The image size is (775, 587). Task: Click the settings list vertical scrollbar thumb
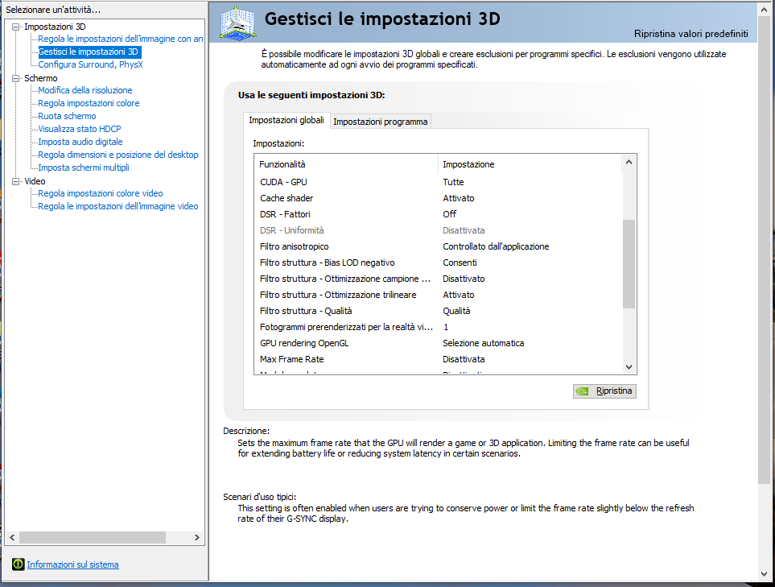pos(629,263)
